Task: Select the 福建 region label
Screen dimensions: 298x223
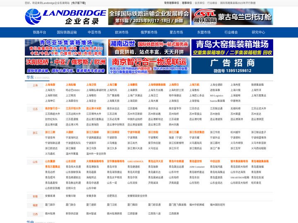Action: [x=35, y=205]
